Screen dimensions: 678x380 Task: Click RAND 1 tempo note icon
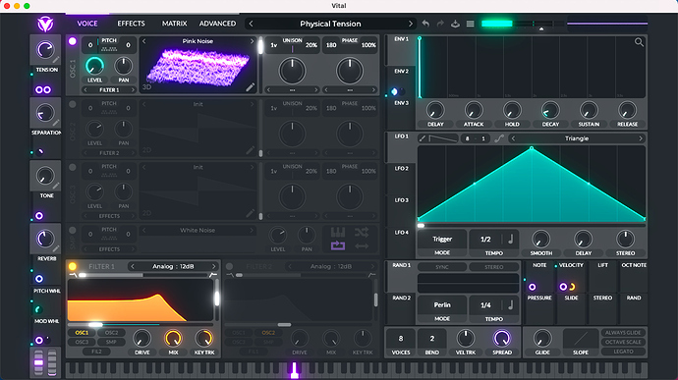click(x=510, y=304)
